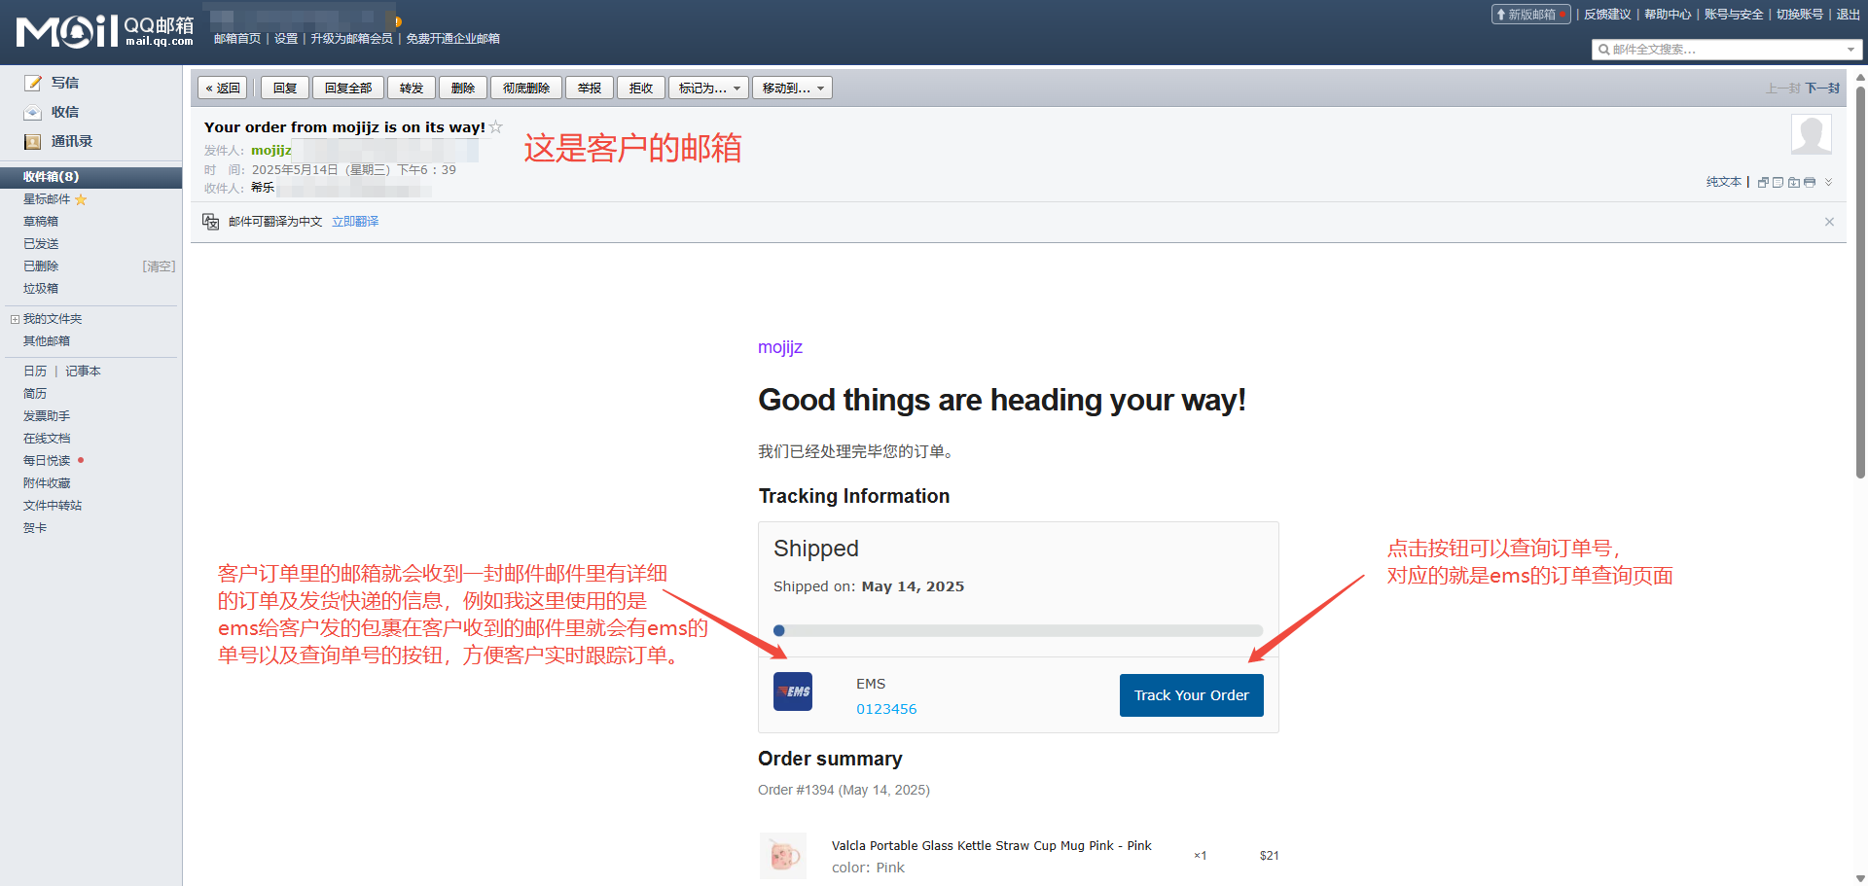Viewport: 1868px width, 886px height.
Task: Click the 删除 delete button
Action: coord(463,88)
